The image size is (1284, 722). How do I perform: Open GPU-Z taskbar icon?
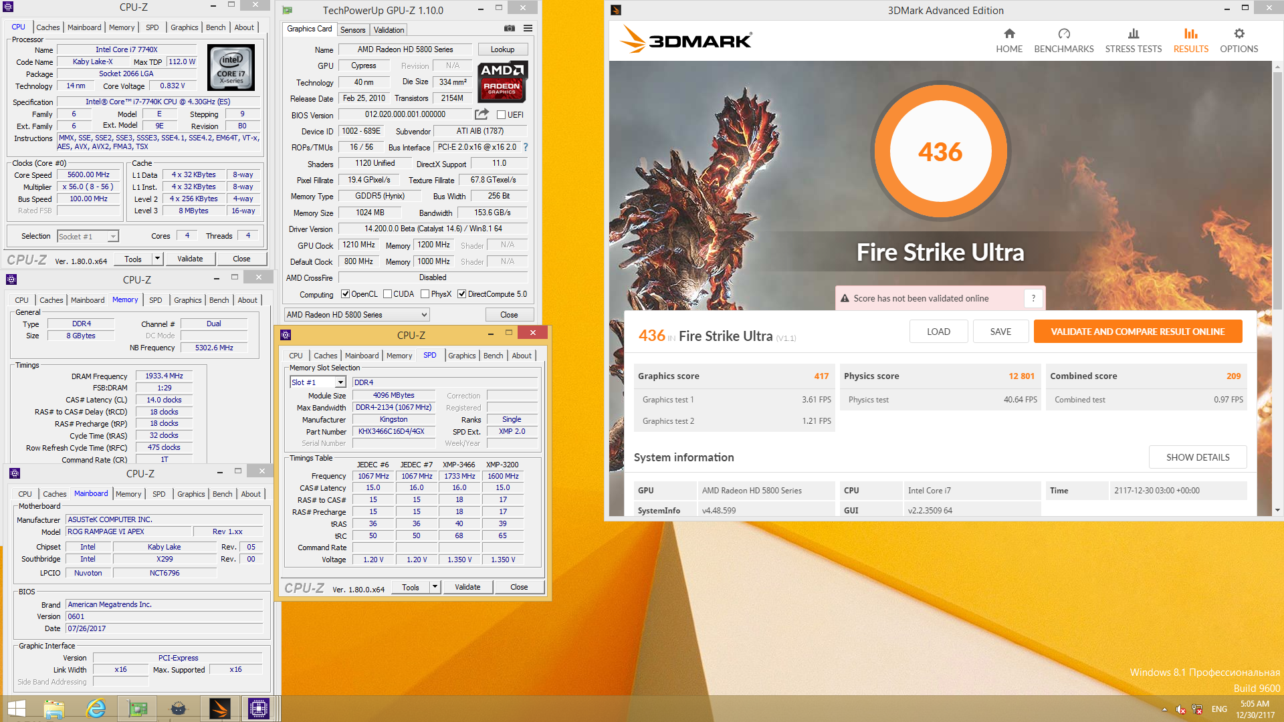point(138,709)
